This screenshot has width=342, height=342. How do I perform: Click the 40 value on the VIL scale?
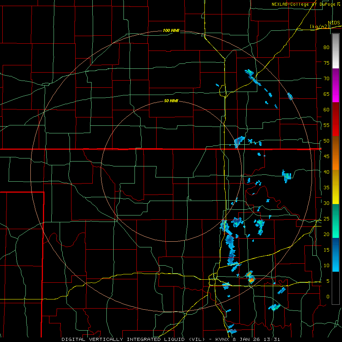(x=326, y=172)
